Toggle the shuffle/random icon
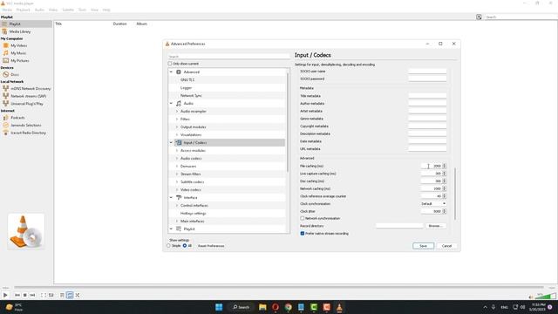The height and width of the screenshot is (314, 558). (x=78, y=295)
